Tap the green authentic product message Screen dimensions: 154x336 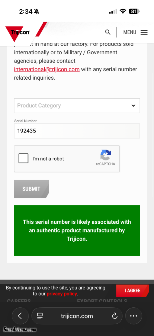pyautogui.click(x=77, y=230)
